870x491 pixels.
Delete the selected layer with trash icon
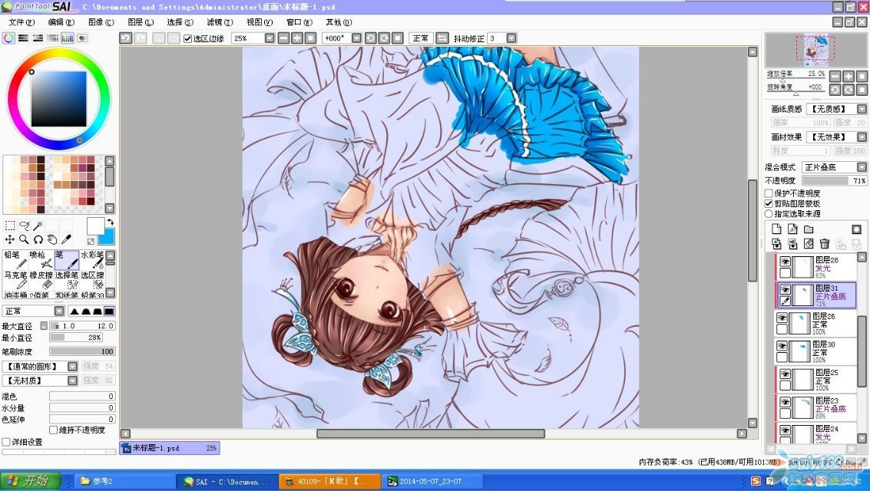pos(825,244)
